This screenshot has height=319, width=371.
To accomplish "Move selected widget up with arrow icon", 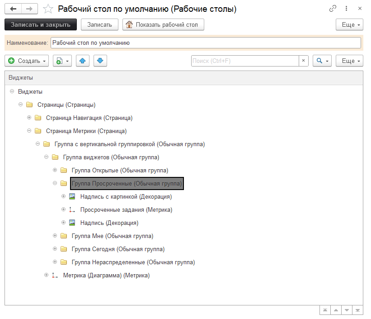I will click(x=82, y=61).
